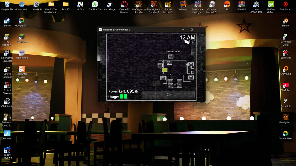Switch to CAM 6 on the map

191,77
